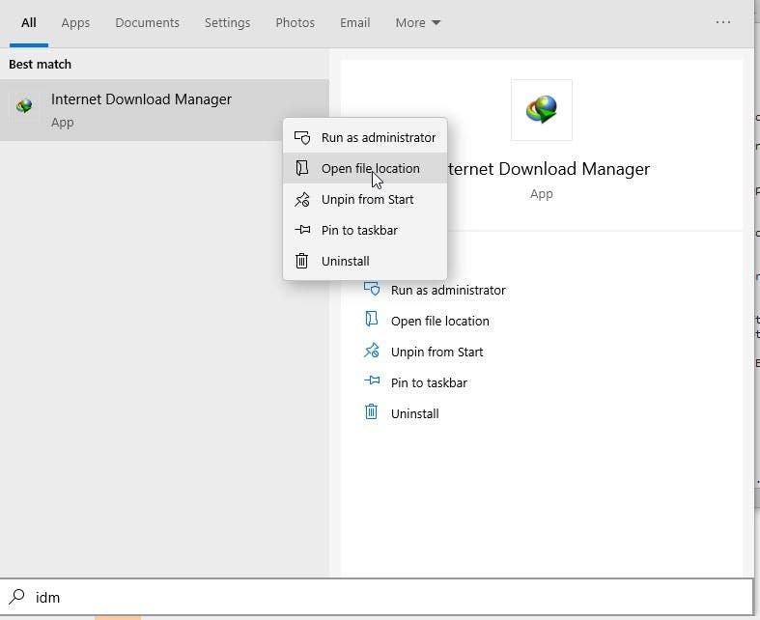This screenshot has height=620, width=760.
Task: Choose the Email filter tab
Action: [x=354, y=22]
